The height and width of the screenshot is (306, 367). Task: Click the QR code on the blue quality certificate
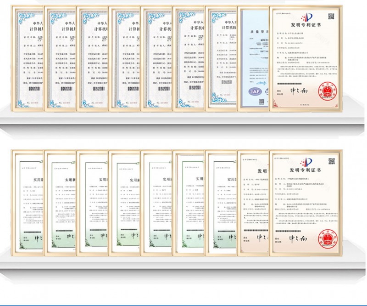click(x=261, y=102)
